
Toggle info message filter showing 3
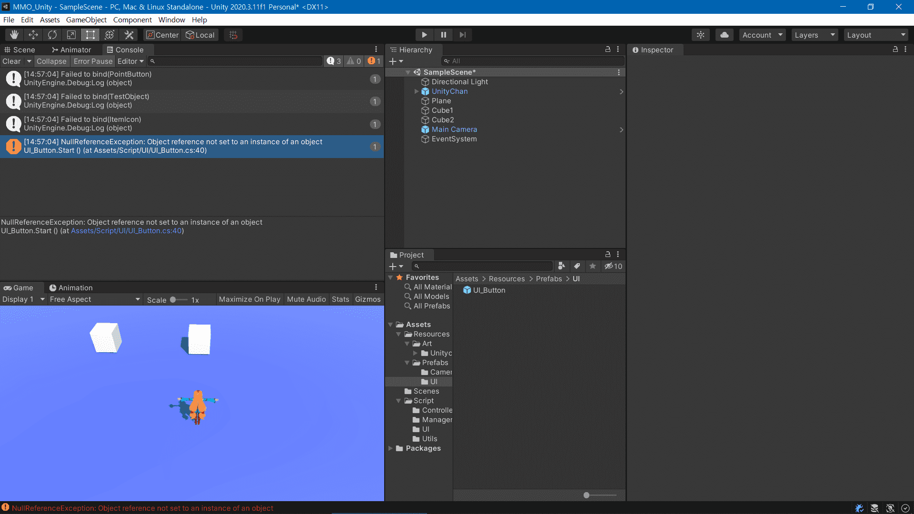click(x=334, y=61)
